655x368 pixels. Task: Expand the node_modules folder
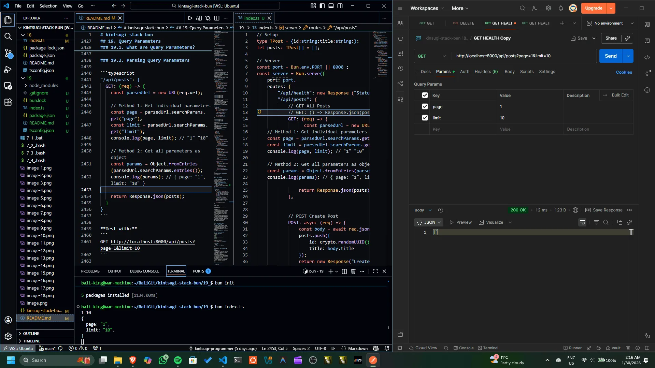[x=43, y=85]
